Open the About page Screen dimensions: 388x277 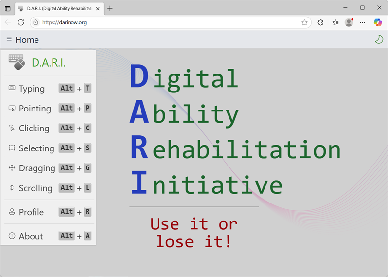coord(50,236)
